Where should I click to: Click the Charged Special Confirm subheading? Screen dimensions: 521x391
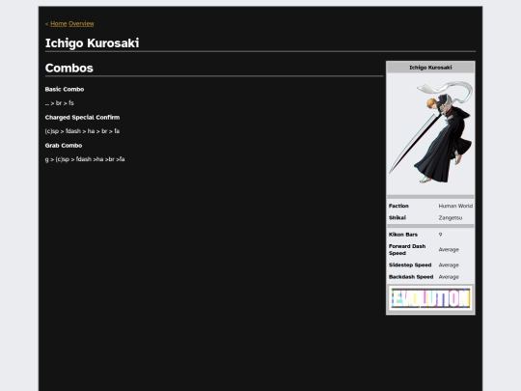point(82,118)
